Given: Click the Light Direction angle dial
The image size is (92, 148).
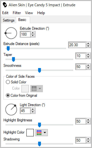Looking at the screenshot, I should tap(11, 109).
